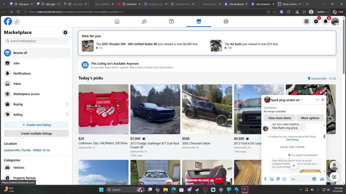
Task: Open Marketplace settings gear
Action: point(65,33)
